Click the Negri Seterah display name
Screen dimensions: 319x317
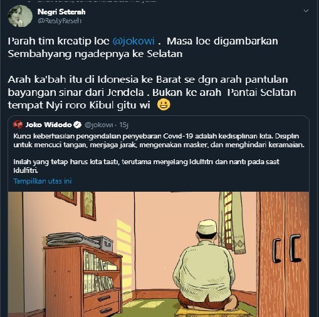pos(61,12)
